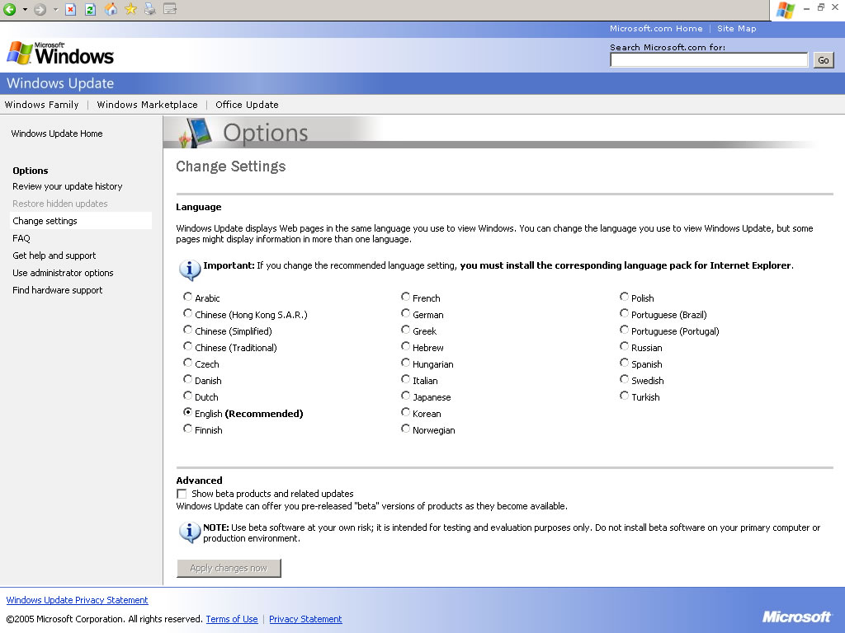
Task: Choose Portuguese (Brazil) radio button
Action: [x=624, y=313]
